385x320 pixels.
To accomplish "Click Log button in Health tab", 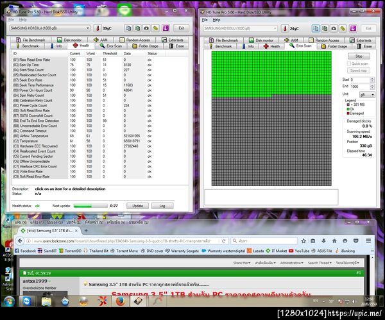I will [x=162, y=206].
